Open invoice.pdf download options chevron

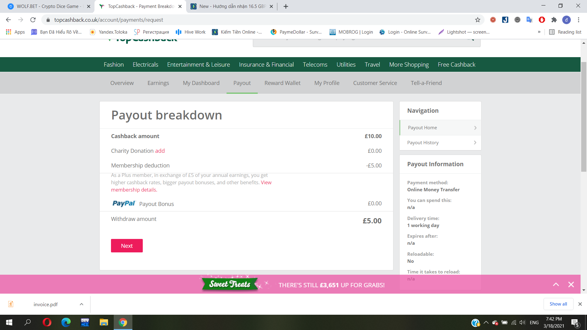[x=81, y=304]
